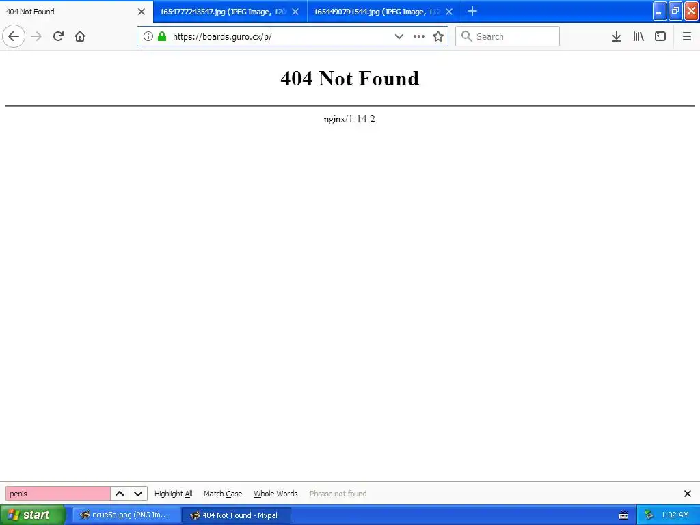The width and height of the screenshot is (700, 525).
Task: Click the magnifier icon in Search box
Action: pyautogui.click(x=466, y=36)
